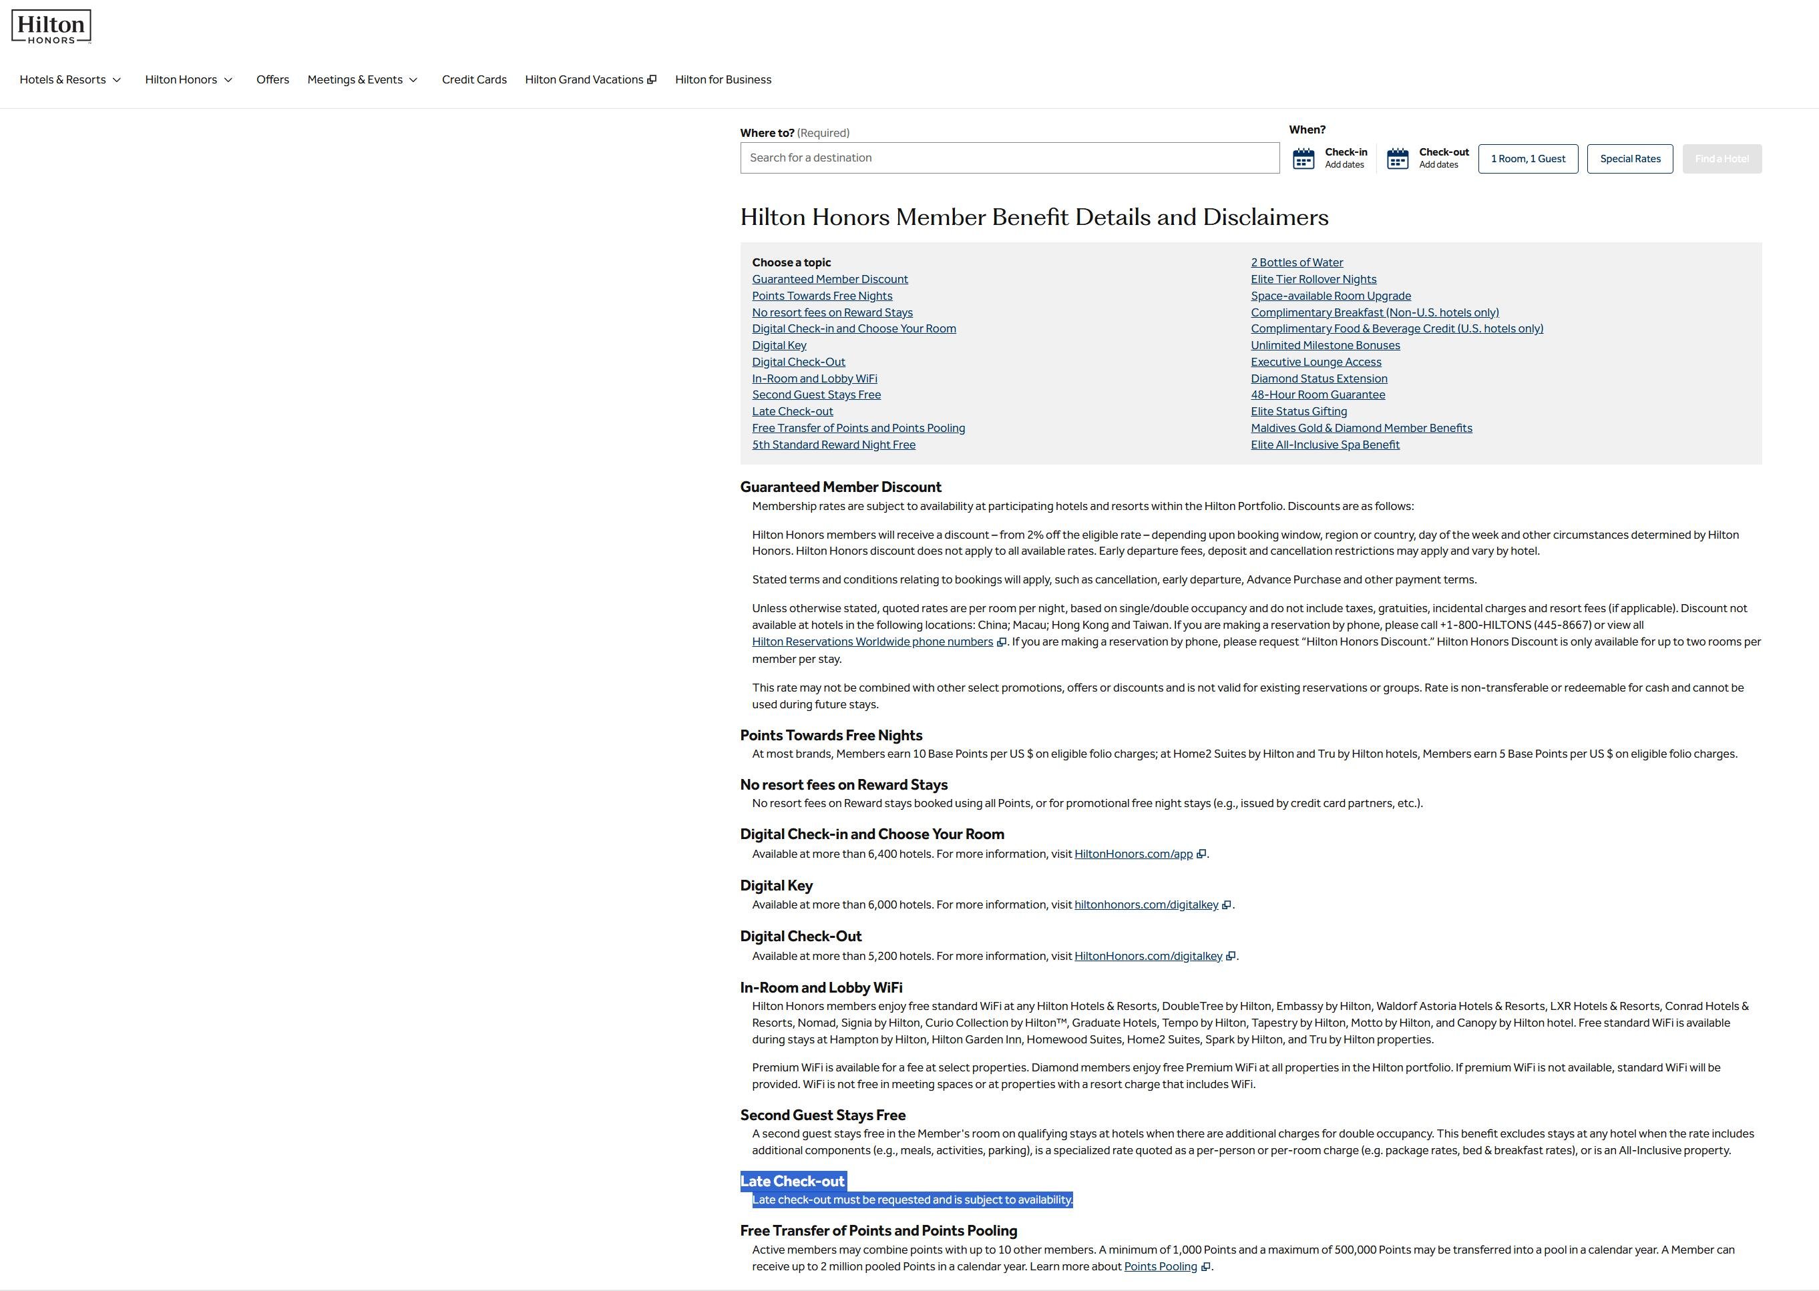Open Hilton Reservations Worldwide phone numbers link

(872, 641)
